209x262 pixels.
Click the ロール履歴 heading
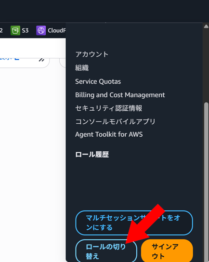(x=92, y=155)
